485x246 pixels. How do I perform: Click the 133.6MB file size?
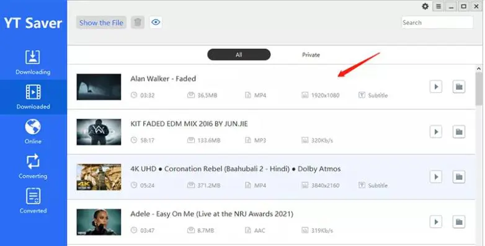(209, 140)
